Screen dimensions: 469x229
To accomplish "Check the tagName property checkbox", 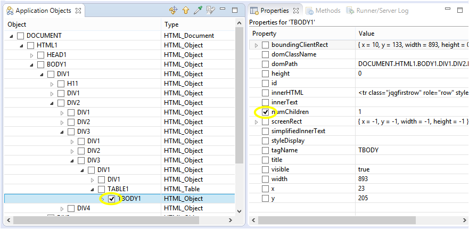I will [266, 150].
